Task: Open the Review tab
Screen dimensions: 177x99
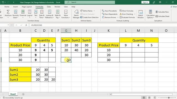Action: (x=57, y=7)
